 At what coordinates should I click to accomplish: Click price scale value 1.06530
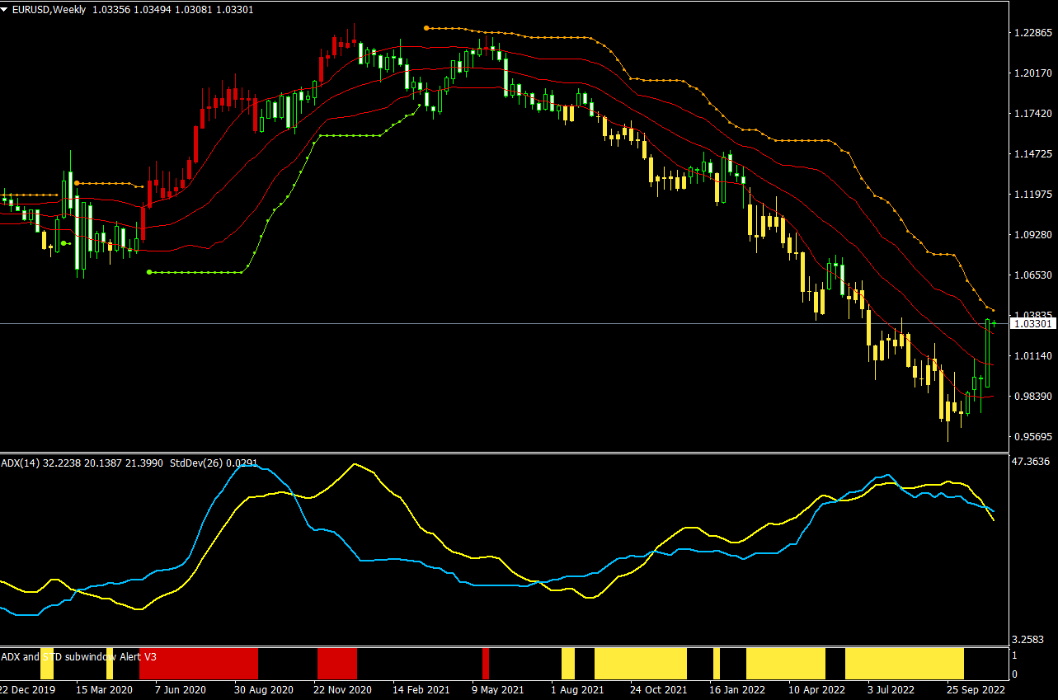point(1032,275)
